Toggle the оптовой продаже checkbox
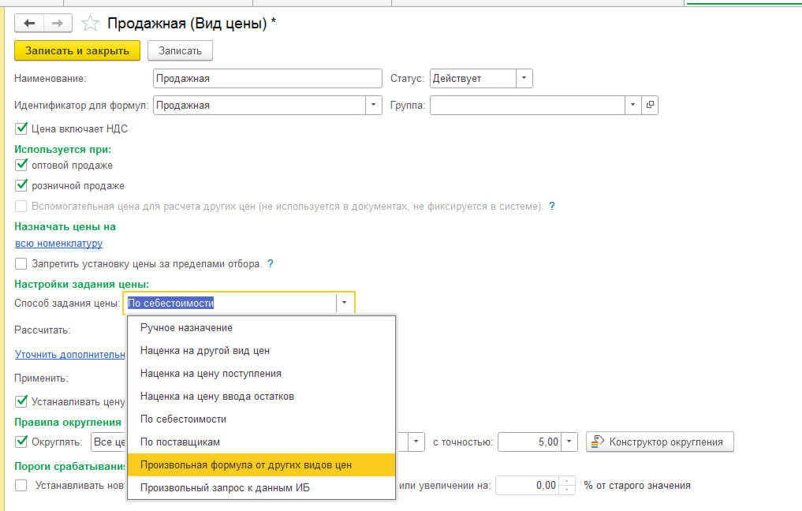 click(x=21, y=166)
